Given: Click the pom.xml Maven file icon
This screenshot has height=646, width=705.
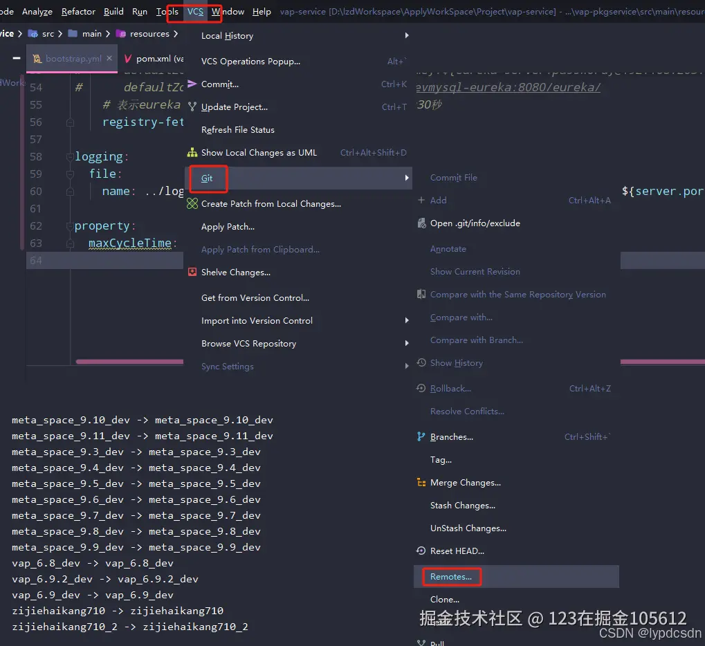Looking at the screenshot, I should click(x=128, y=59).
